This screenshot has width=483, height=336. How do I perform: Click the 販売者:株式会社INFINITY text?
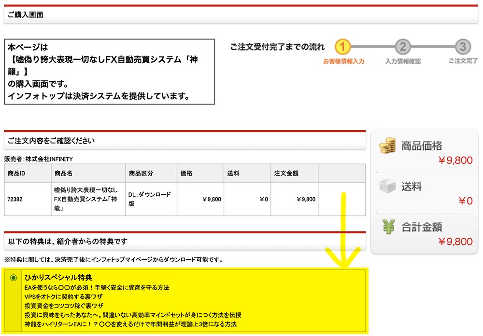point(39,159)
